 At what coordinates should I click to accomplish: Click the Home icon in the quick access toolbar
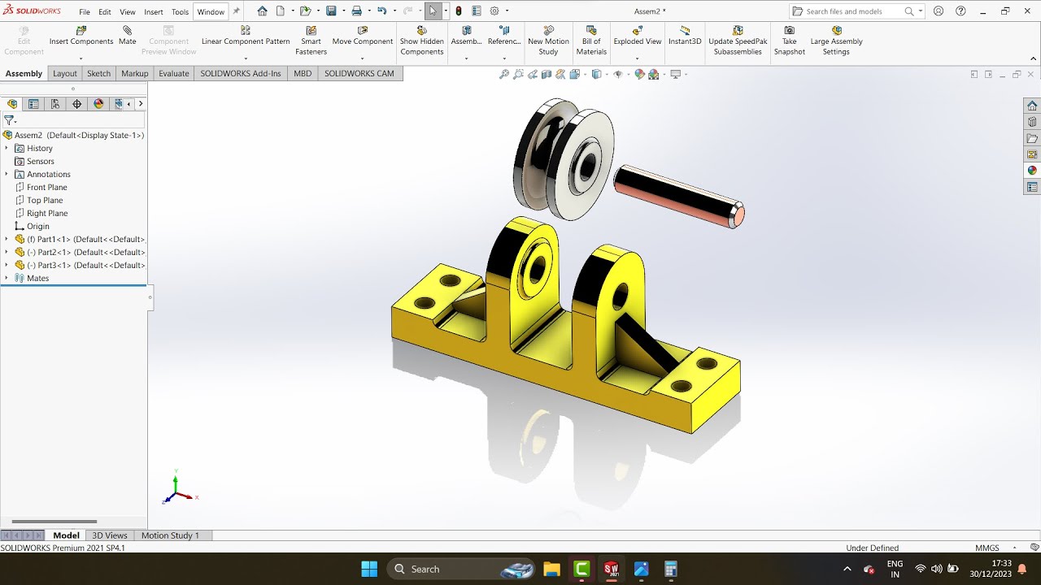point(262,11)
